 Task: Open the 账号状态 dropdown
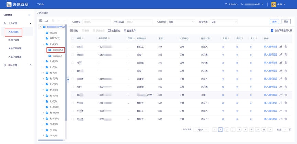pos(223,22)
